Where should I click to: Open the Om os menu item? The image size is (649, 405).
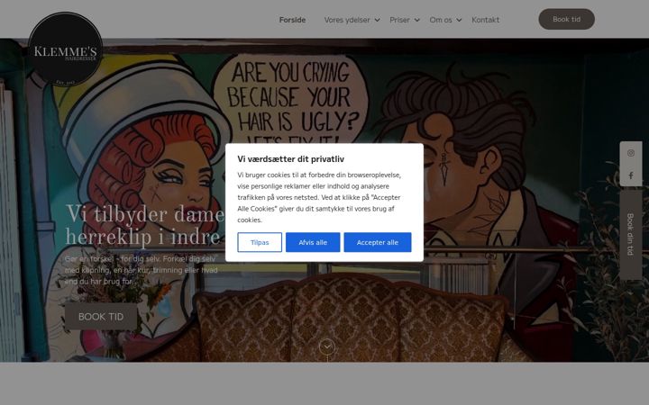click(441, 20)
